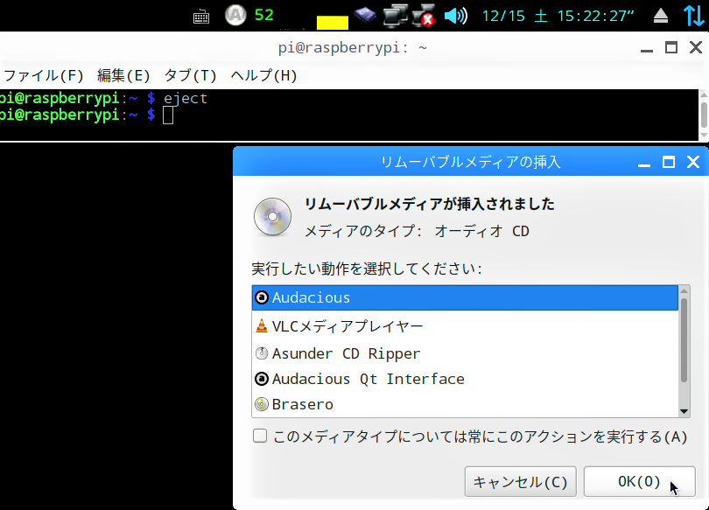Maximize the リムーバブルメディアの挿入 dialog
This screenshot has width=709, height=510.
pyautogui.click(x=669, y=162)
